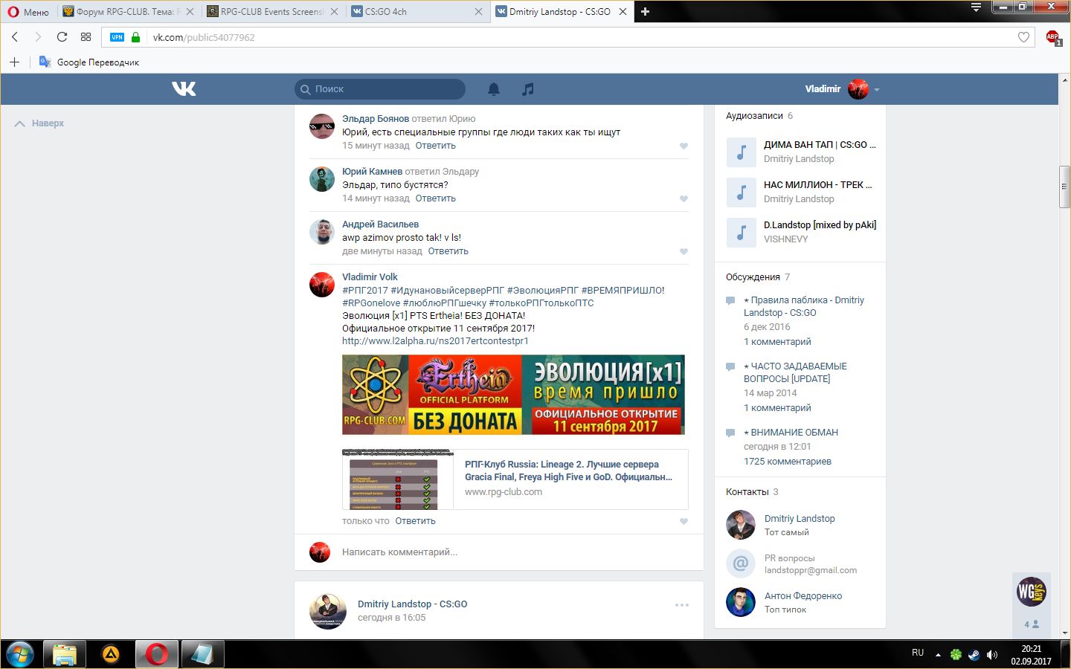Image resolution: width=1071 pixels, height=669 pixels.
Task: Click the add bookmark plus on bookmarks bar
Action: pyautogui.click(x=14, y=62)
